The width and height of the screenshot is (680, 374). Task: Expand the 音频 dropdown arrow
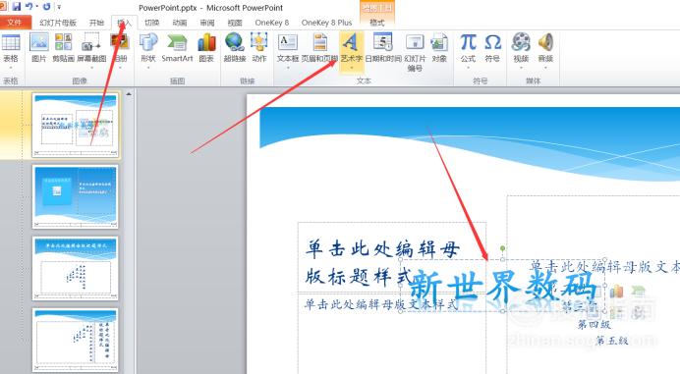[545, 68]
